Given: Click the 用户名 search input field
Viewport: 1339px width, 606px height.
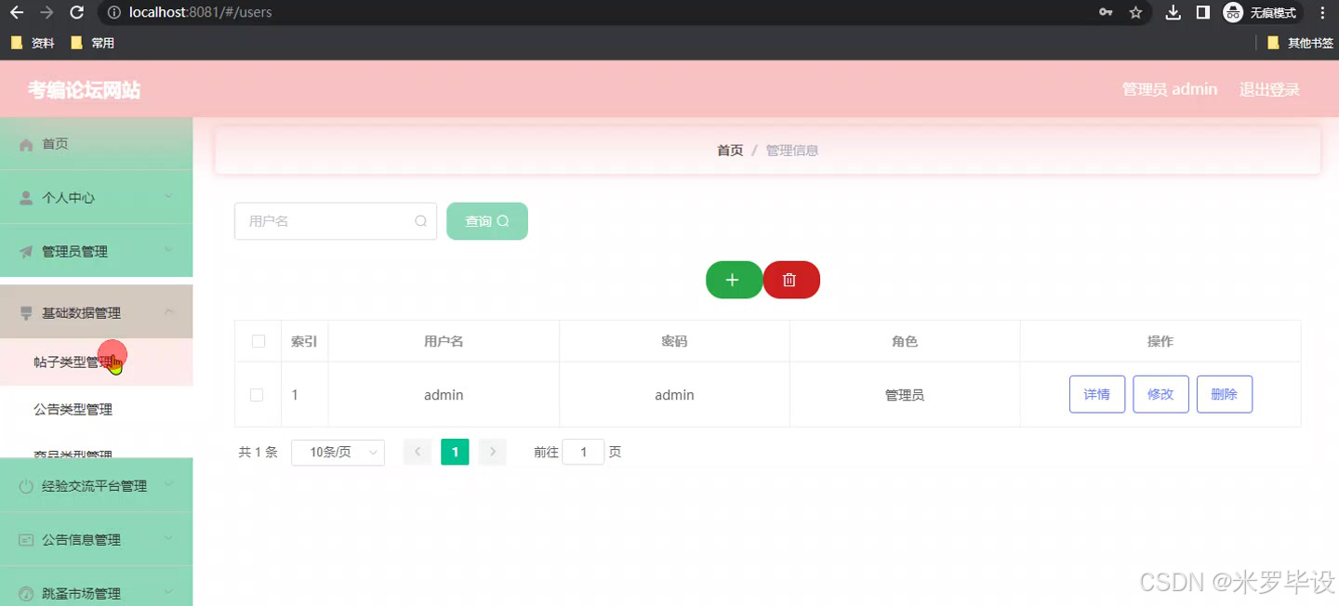Looking at the screenshot, I should coord(335,221).
